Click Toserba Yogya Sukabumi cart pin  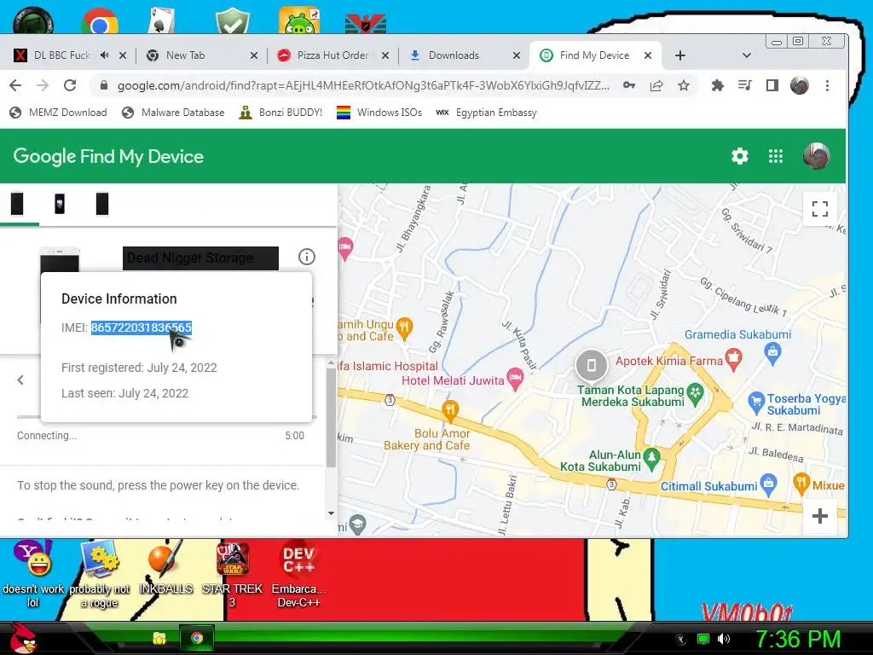755,403
